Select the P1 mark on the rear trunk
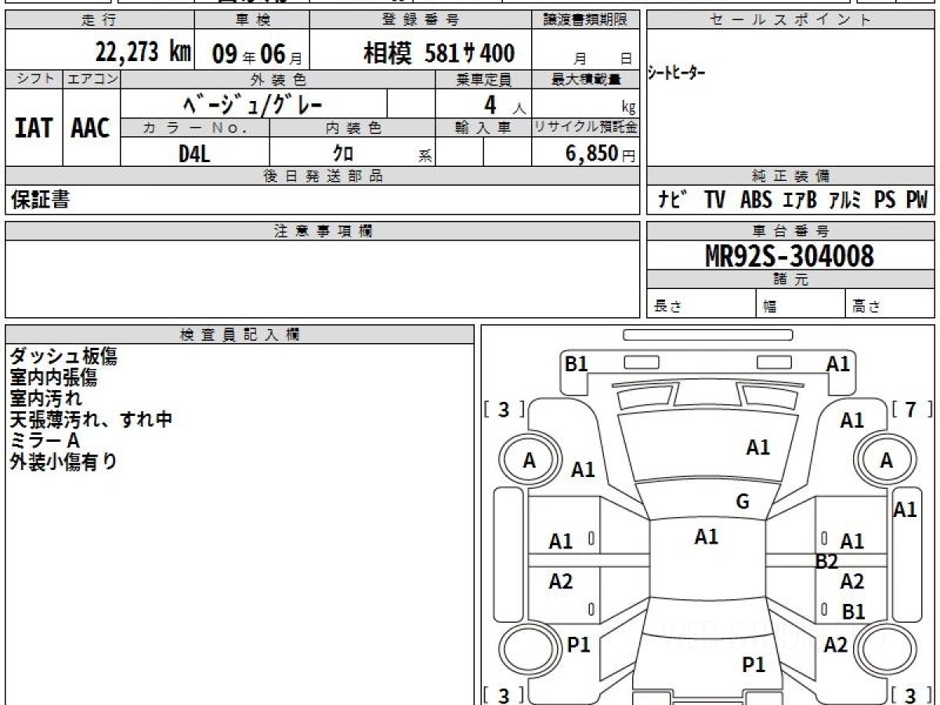940x705 pixels. pyautogui.click(x=753, y=665)
